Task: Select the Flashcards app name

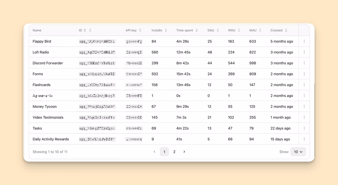Action: (41, 85)
